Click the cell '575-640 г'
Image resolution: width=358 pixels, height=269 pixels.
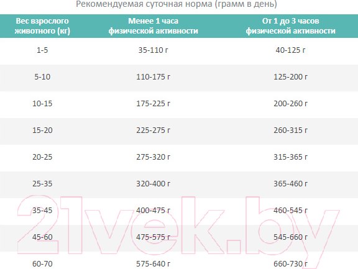pyautogui.click(x=153, y=263)
